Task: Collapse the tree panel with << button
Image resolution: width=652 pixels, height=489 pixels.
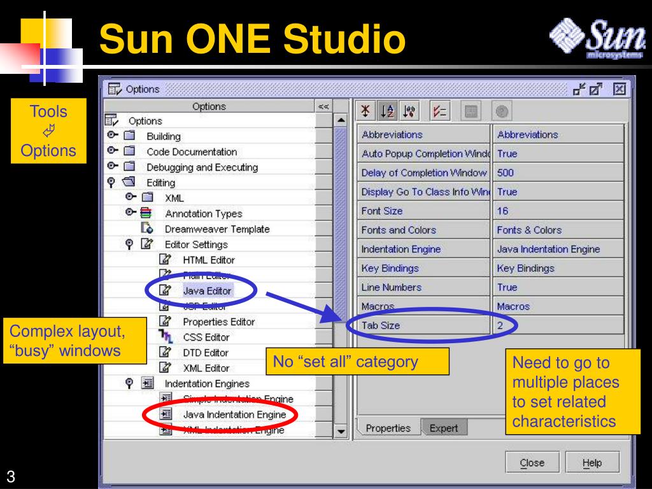Action: 323,106
